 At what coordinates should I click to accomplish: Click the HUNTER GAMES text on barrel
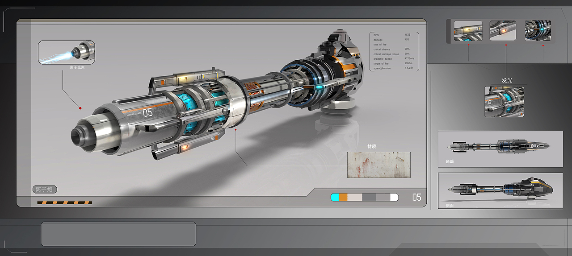134,115
